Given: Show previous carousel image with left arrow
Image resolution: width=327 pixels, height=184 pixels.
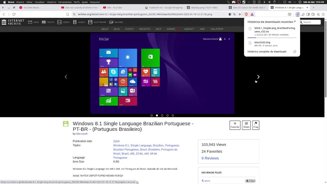Looking at the screenshot, I should pos(66,77).
